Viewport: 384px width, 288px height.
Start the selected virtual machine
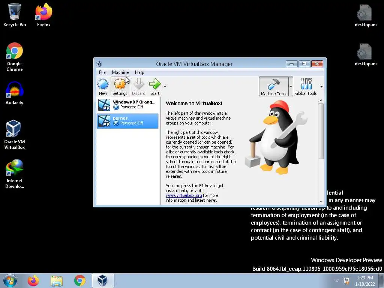[x=155, y=87]
